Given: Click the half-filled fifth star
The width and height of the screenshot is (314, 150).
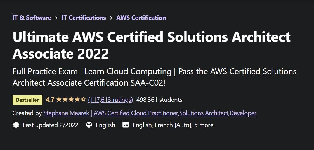Looking at the screenshot, I should click(83, 100).
